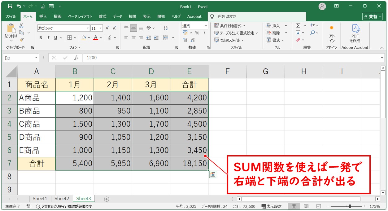
Task: Open the 挿入 ribbon tab
Action: [43, 16]
